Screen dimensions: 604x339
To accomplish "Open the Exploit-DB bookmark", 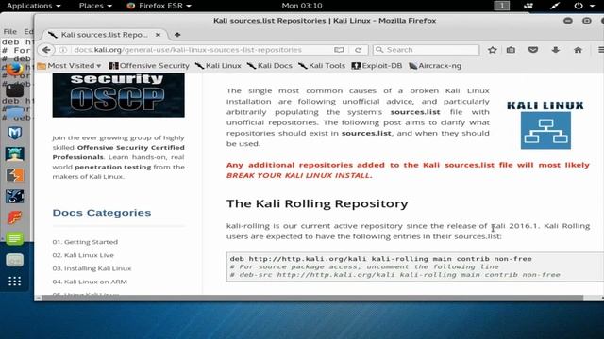I will (377, 66).
